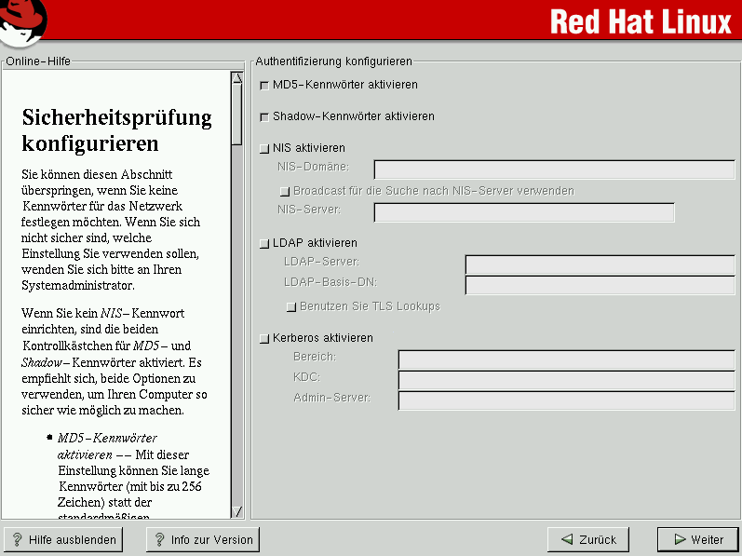Image resolution: width=742 pixels, height=556 pixels.
Task: Check Broadcast für NIS-Server search option
Action: (285, 191)
